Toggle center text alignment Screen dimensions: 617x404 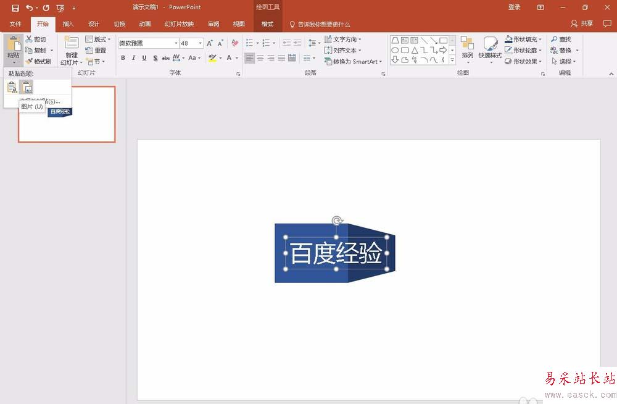(260, 58)
